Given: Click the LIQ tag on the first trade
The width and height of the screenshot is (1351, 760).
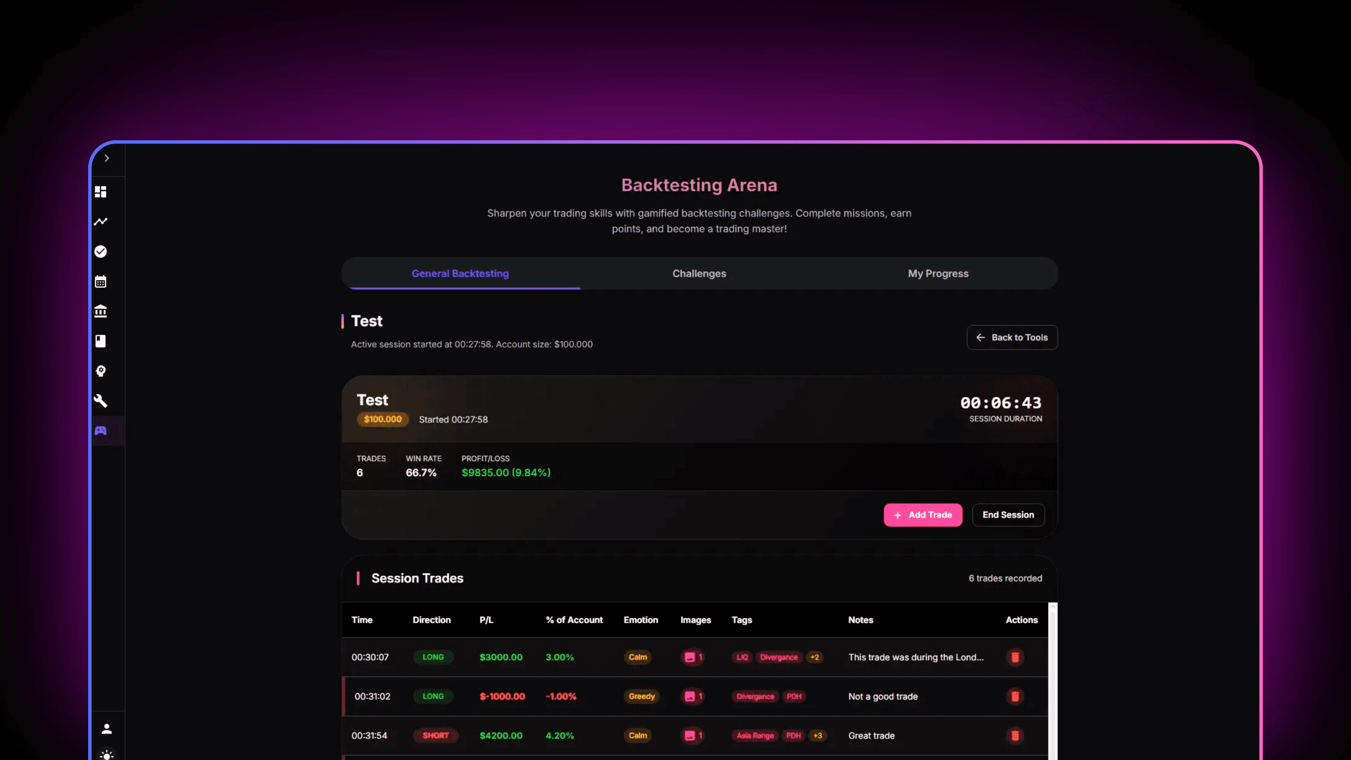Looking at the screenshot, I should (742, 657).
